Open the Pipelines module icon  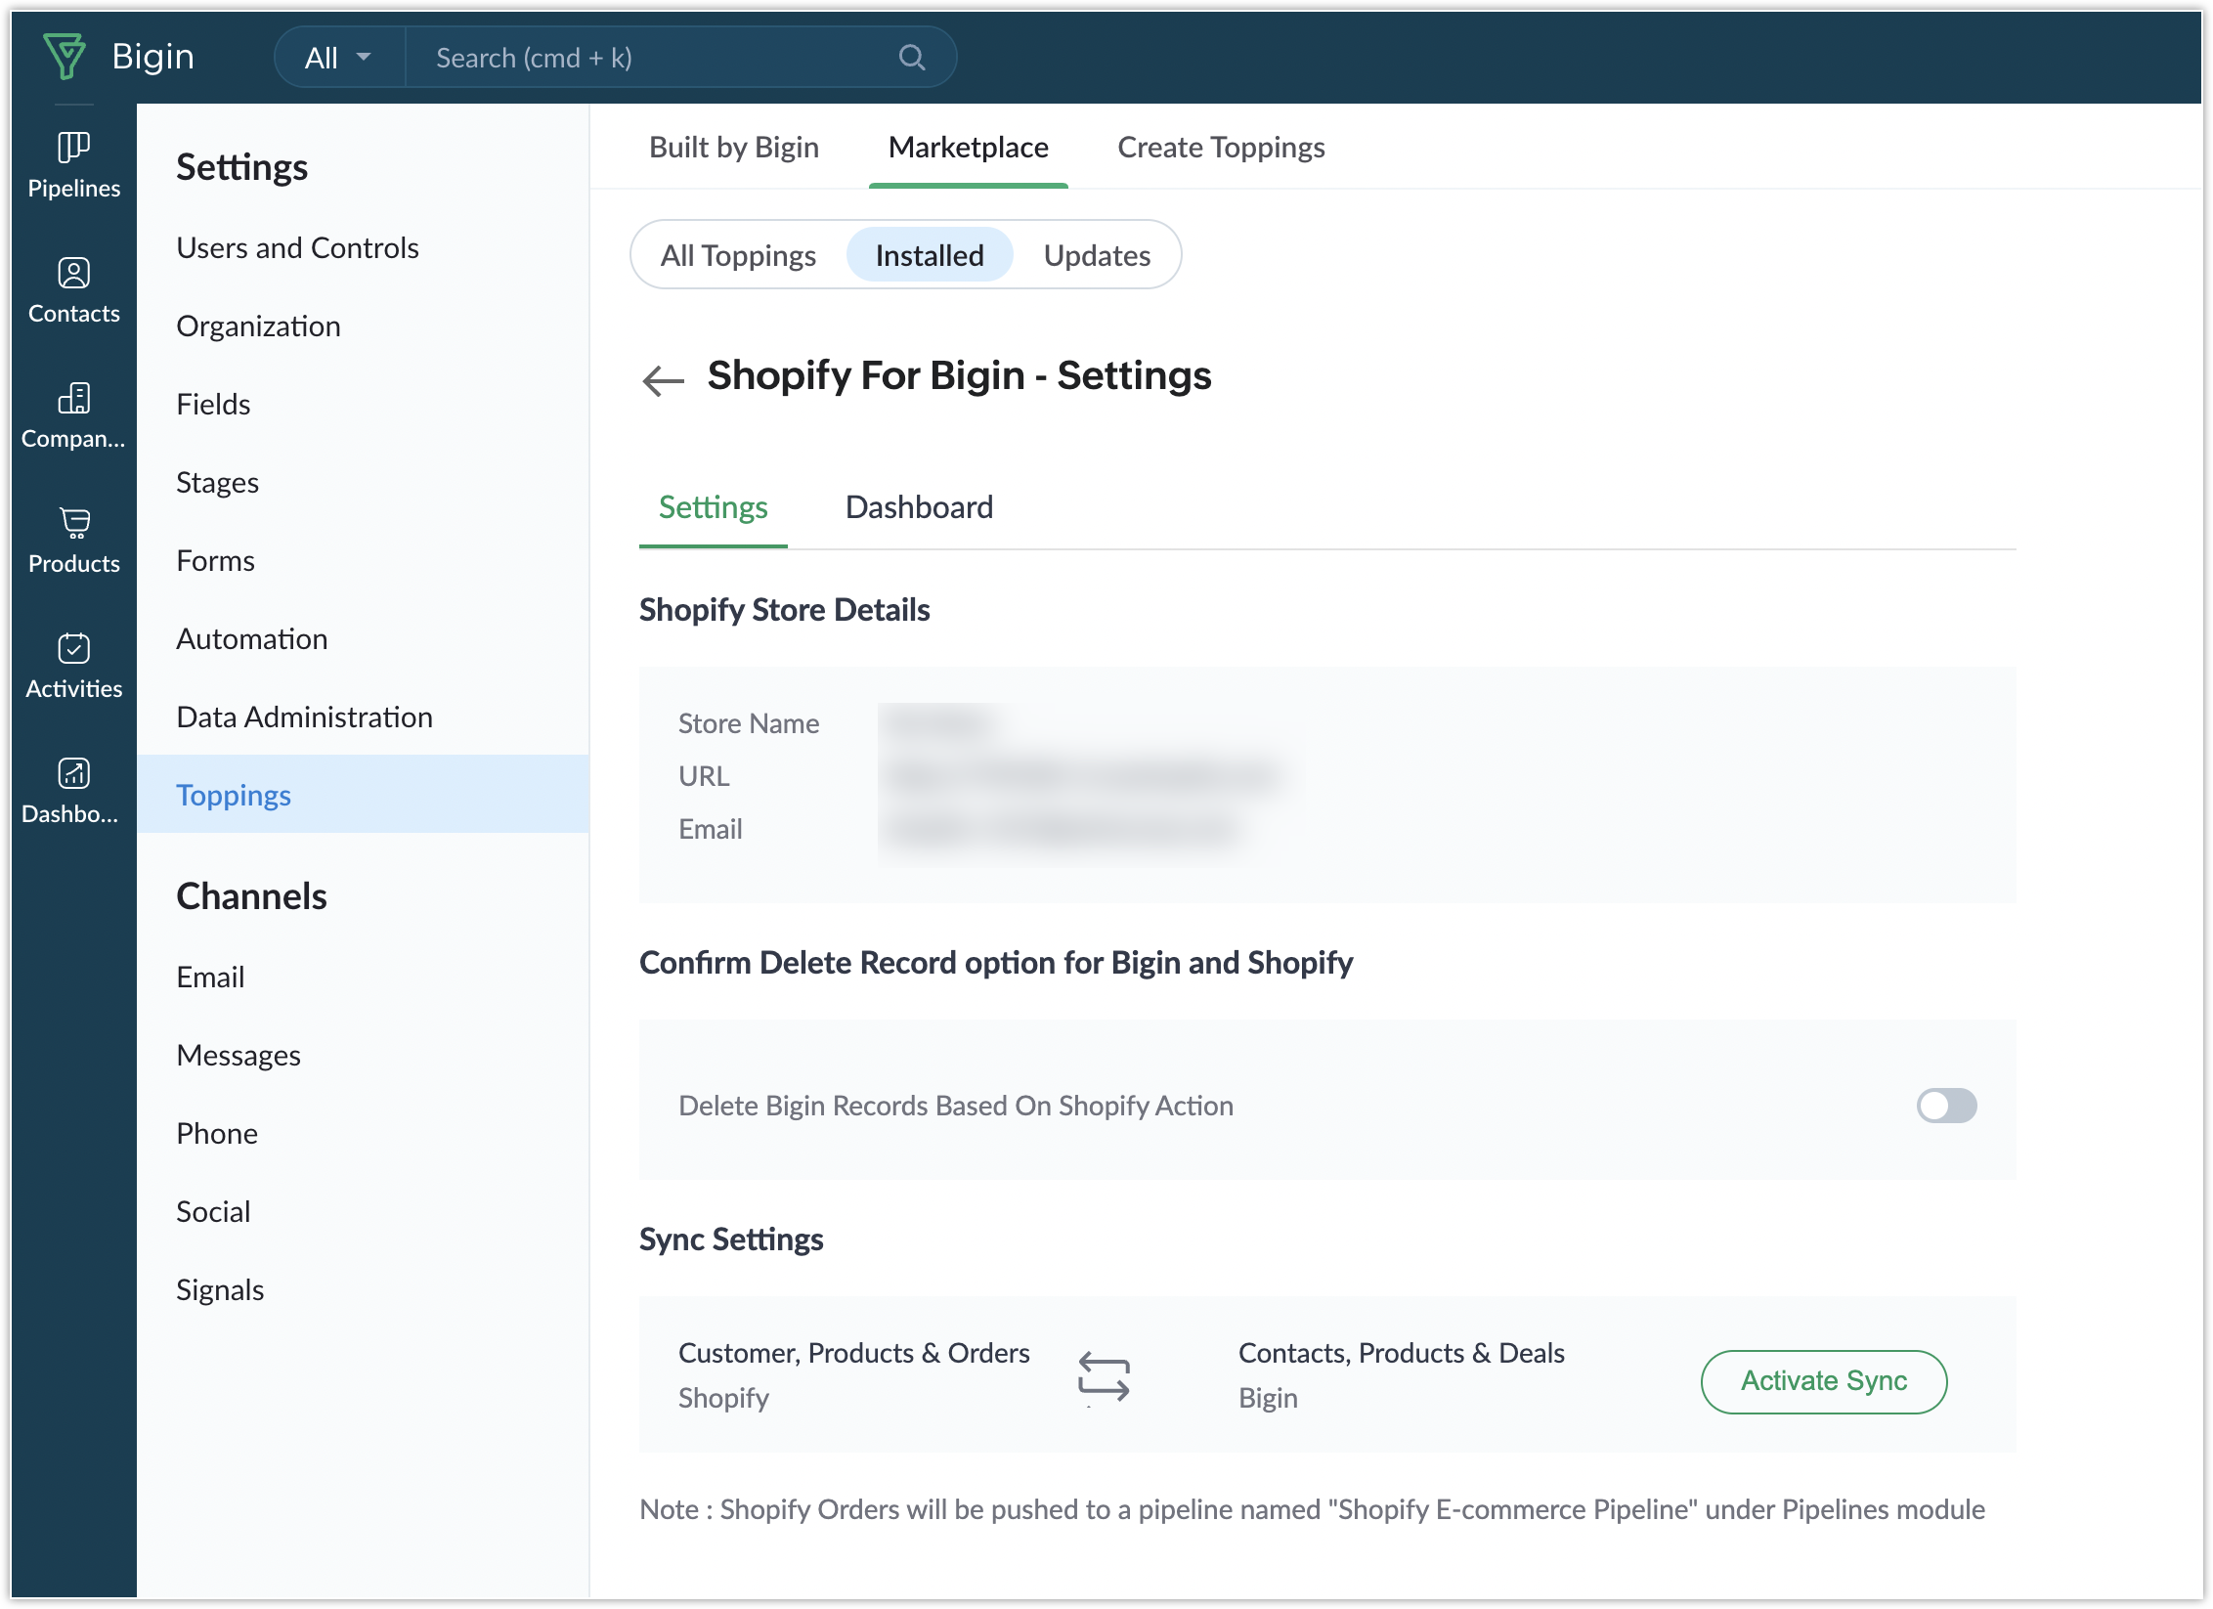coord(74,148)
